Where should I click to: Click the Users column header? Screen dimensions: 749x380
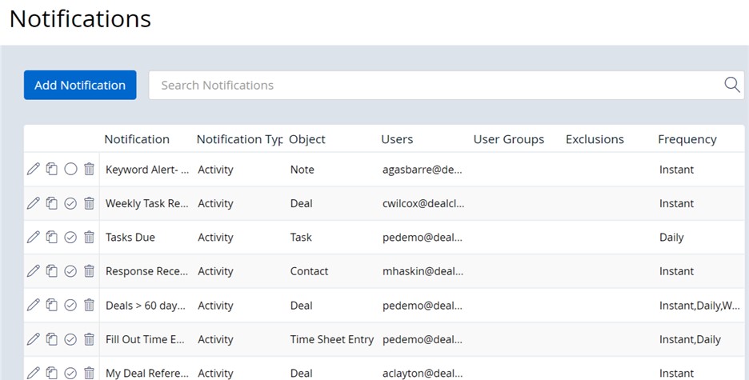point(397,139)
